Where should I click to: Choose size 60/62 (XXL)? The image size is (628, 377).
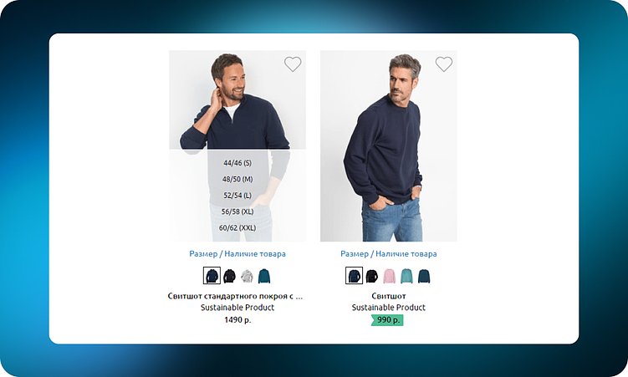(x=237, y=227)
